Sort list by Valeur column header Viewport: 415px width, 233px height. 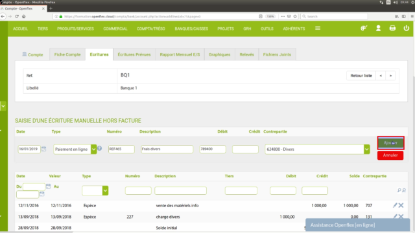(x=54, y=176)
